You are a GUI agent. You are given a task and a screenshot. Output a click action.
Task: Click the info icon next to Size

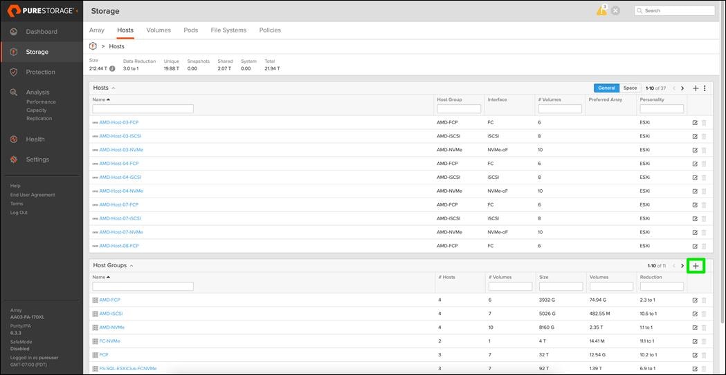[112, 69]
